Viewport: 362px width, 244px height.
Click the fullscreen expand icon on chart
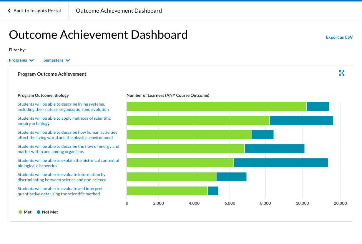[x=341, y=73]
